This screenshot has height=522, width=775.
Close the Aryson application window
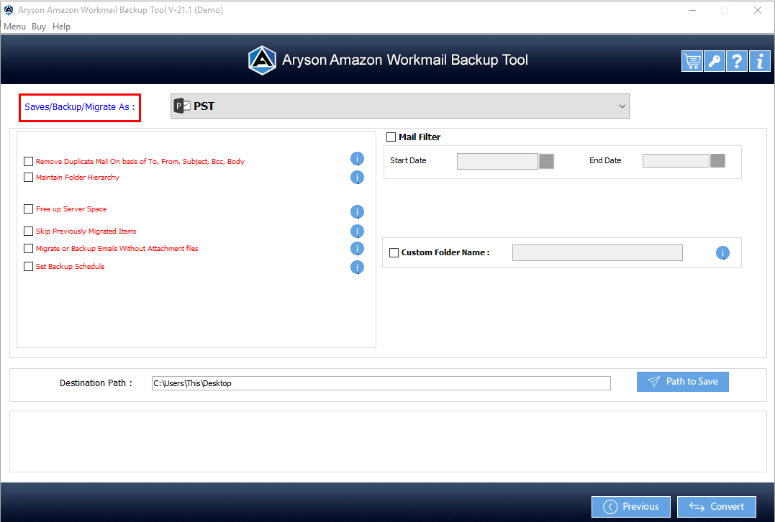coord(757,10)
